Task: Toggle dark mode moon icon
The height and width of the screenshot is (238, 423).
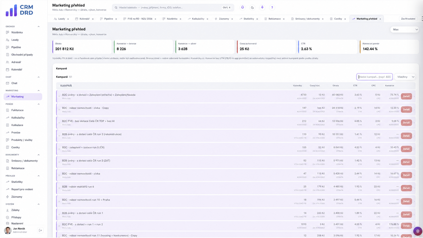Action: 252,8
